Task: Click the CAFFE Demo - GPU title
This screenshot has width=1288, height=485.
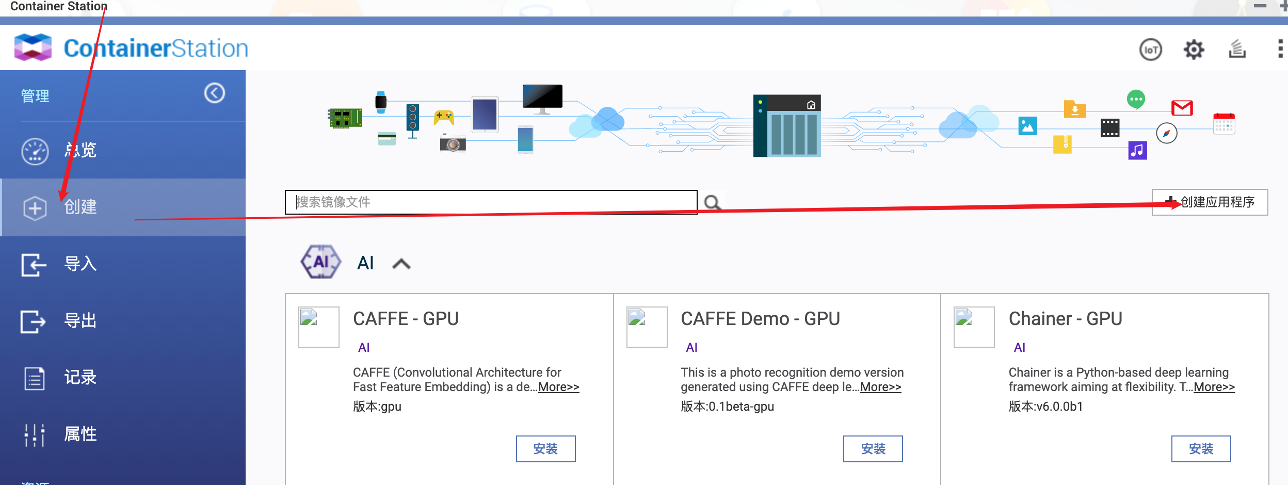Action: (760, 319)
